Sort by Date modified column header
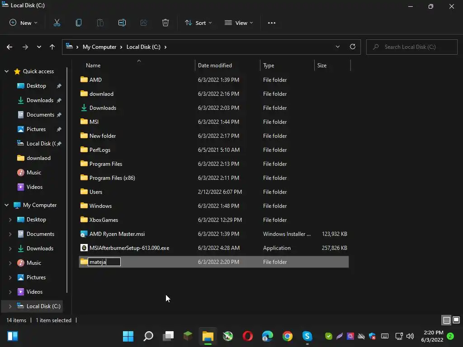The width and height of the screenshot is (463, 347). 215,66
